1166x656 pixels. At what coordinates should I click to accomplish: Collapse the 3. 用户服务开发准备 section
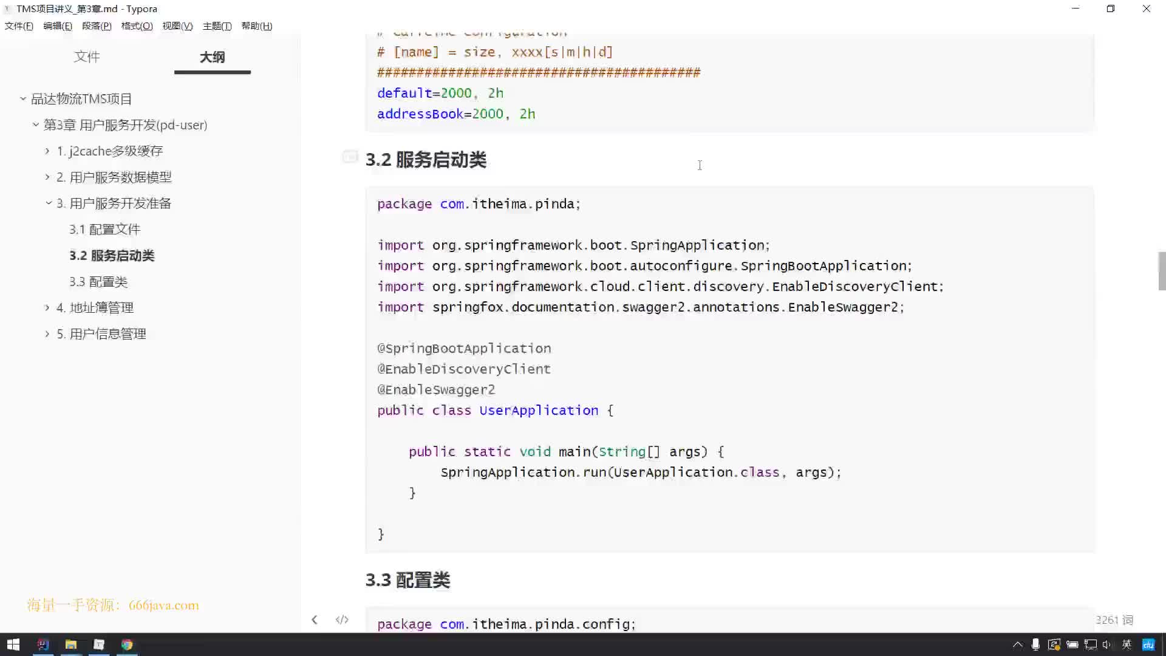pos(49,203)
